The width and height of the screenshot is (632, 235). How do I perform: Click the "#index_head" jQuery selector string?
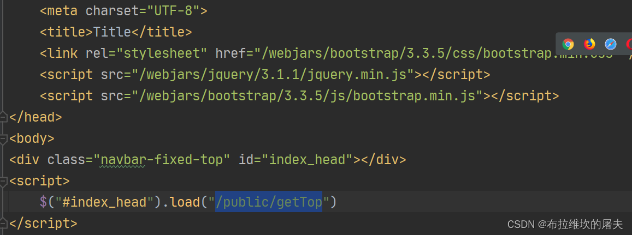(105, 202)
